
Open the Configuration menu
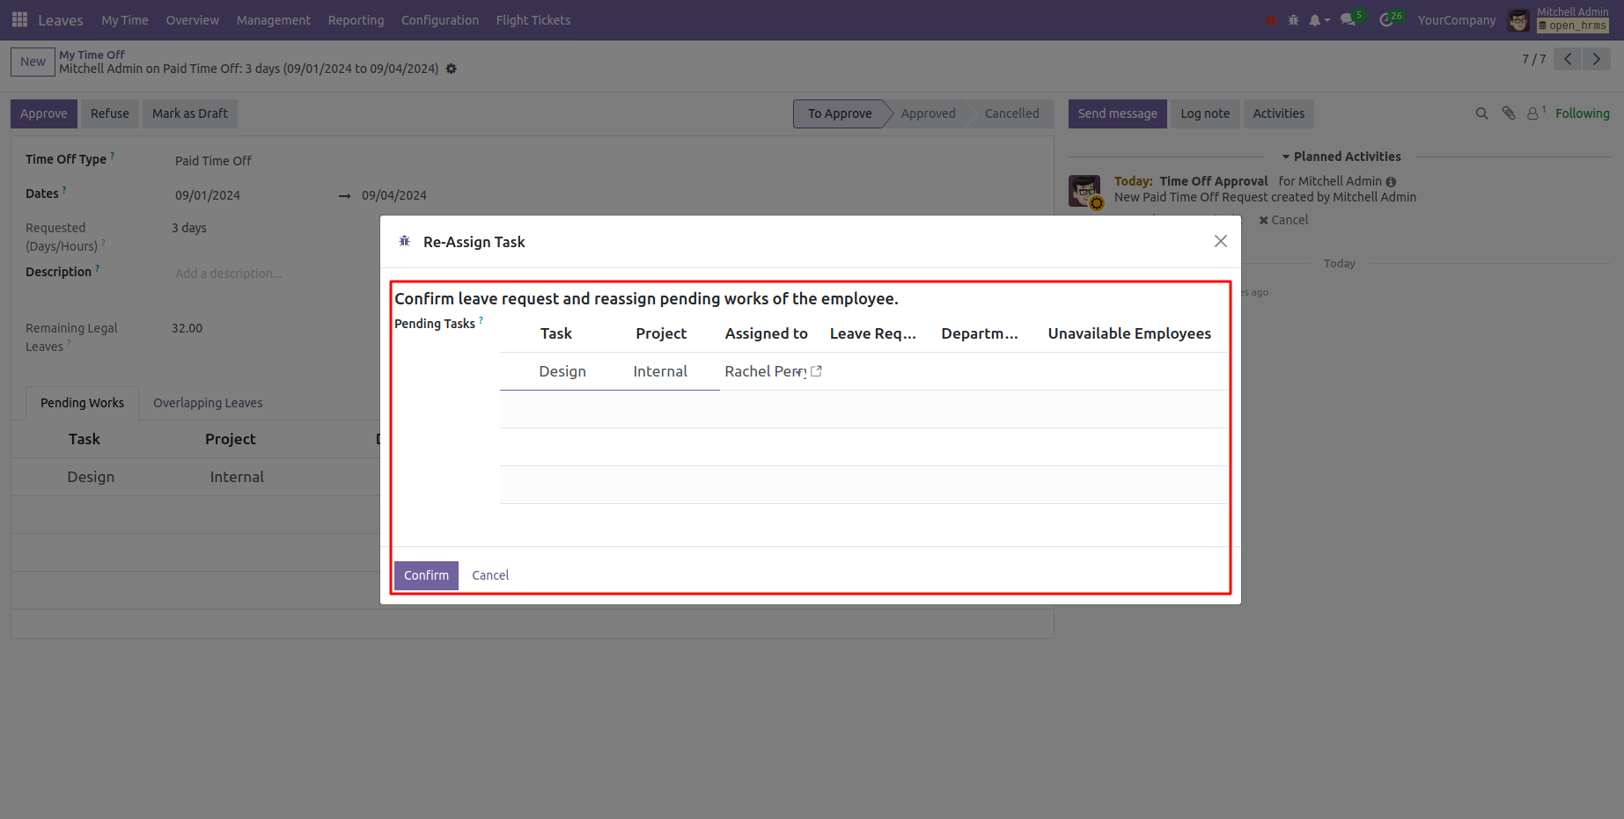point(439,20)
